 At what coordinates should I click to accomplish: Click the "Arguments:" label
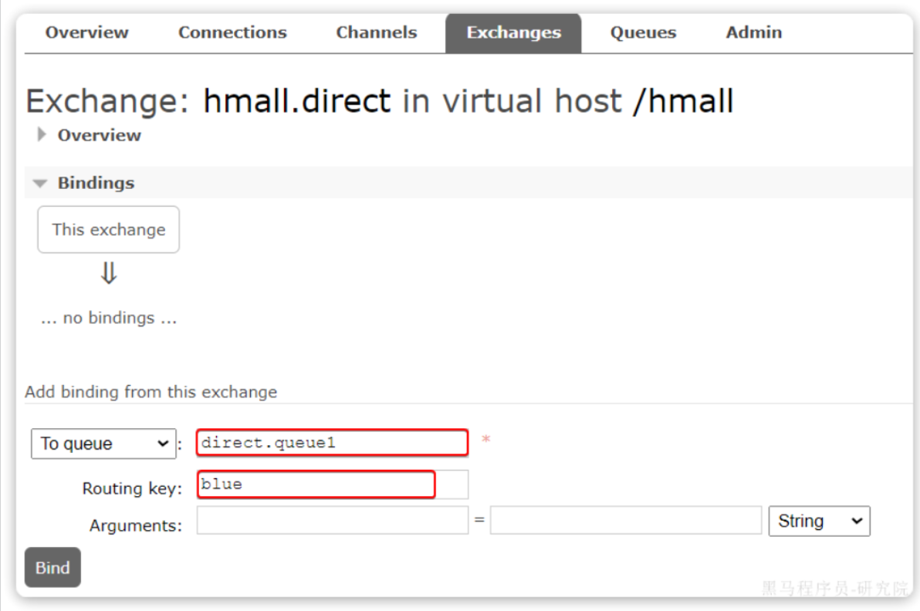[x=136, y=525]
